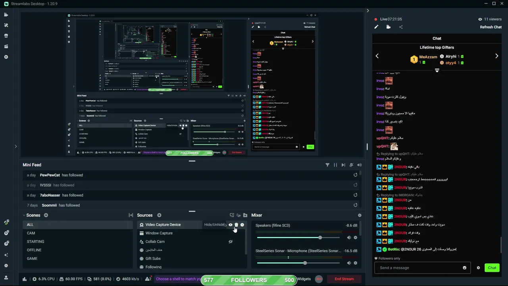Open the App Store icon in sidebar

(x=6, y=36)
